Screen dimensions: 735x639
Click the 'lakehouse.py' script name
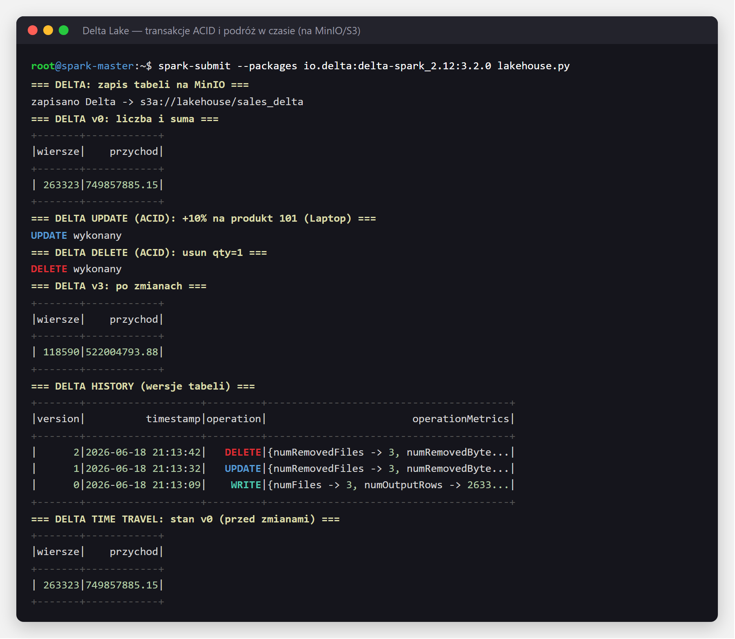pyautogui.click(x=534, y=66)
